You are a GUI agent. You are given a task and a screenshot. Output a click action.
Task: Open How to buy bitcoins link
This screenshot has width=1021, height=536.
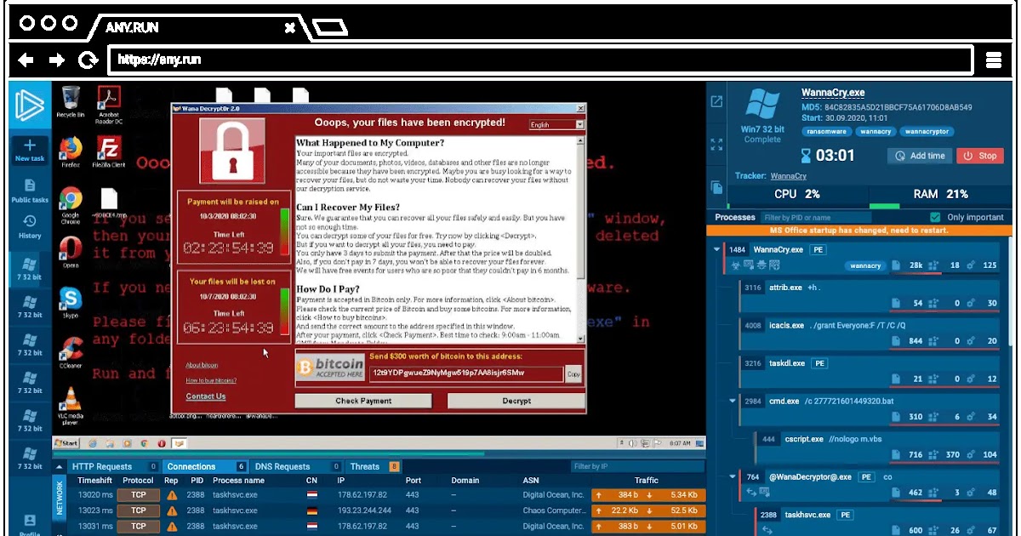[211, 380]
